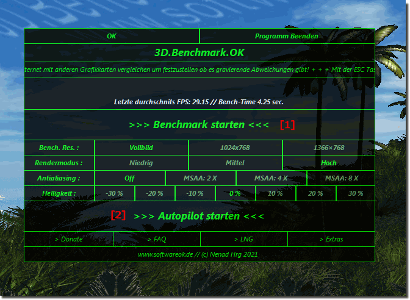This screenshot has width=410, height=300.
Task: Set Rendermodus to Niedrig
Action: pos(141,163)
